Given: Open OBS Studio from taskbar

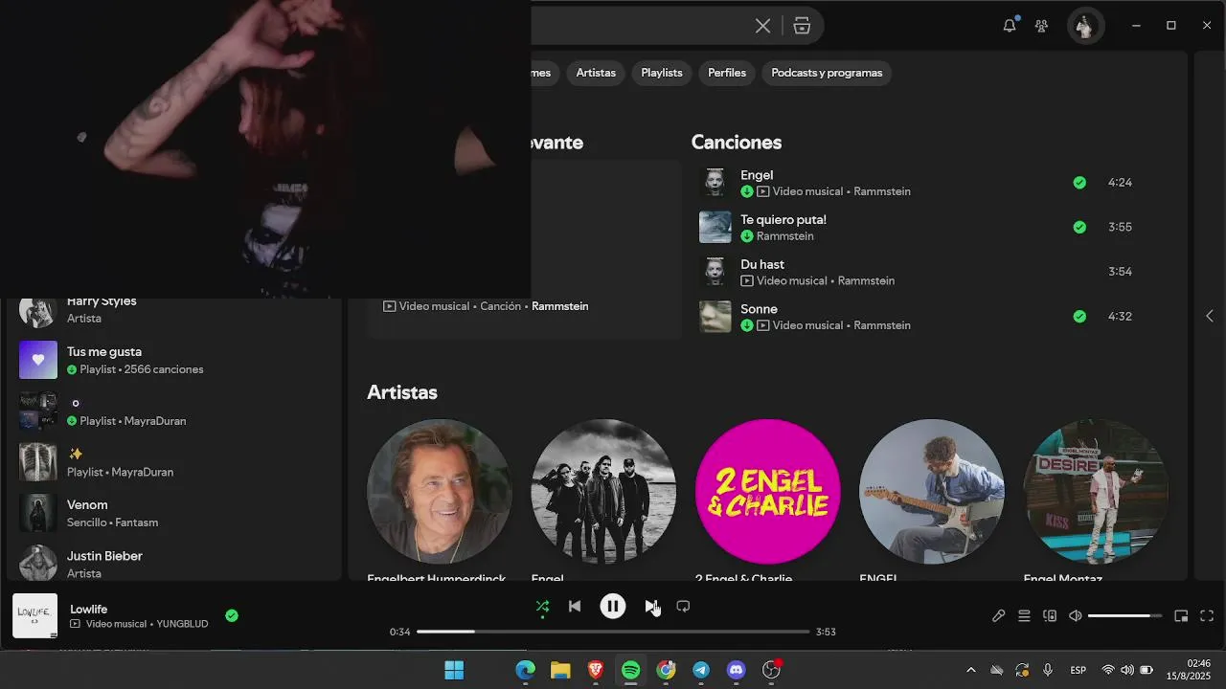Looking at the screenshot, I should click(771, 671).
